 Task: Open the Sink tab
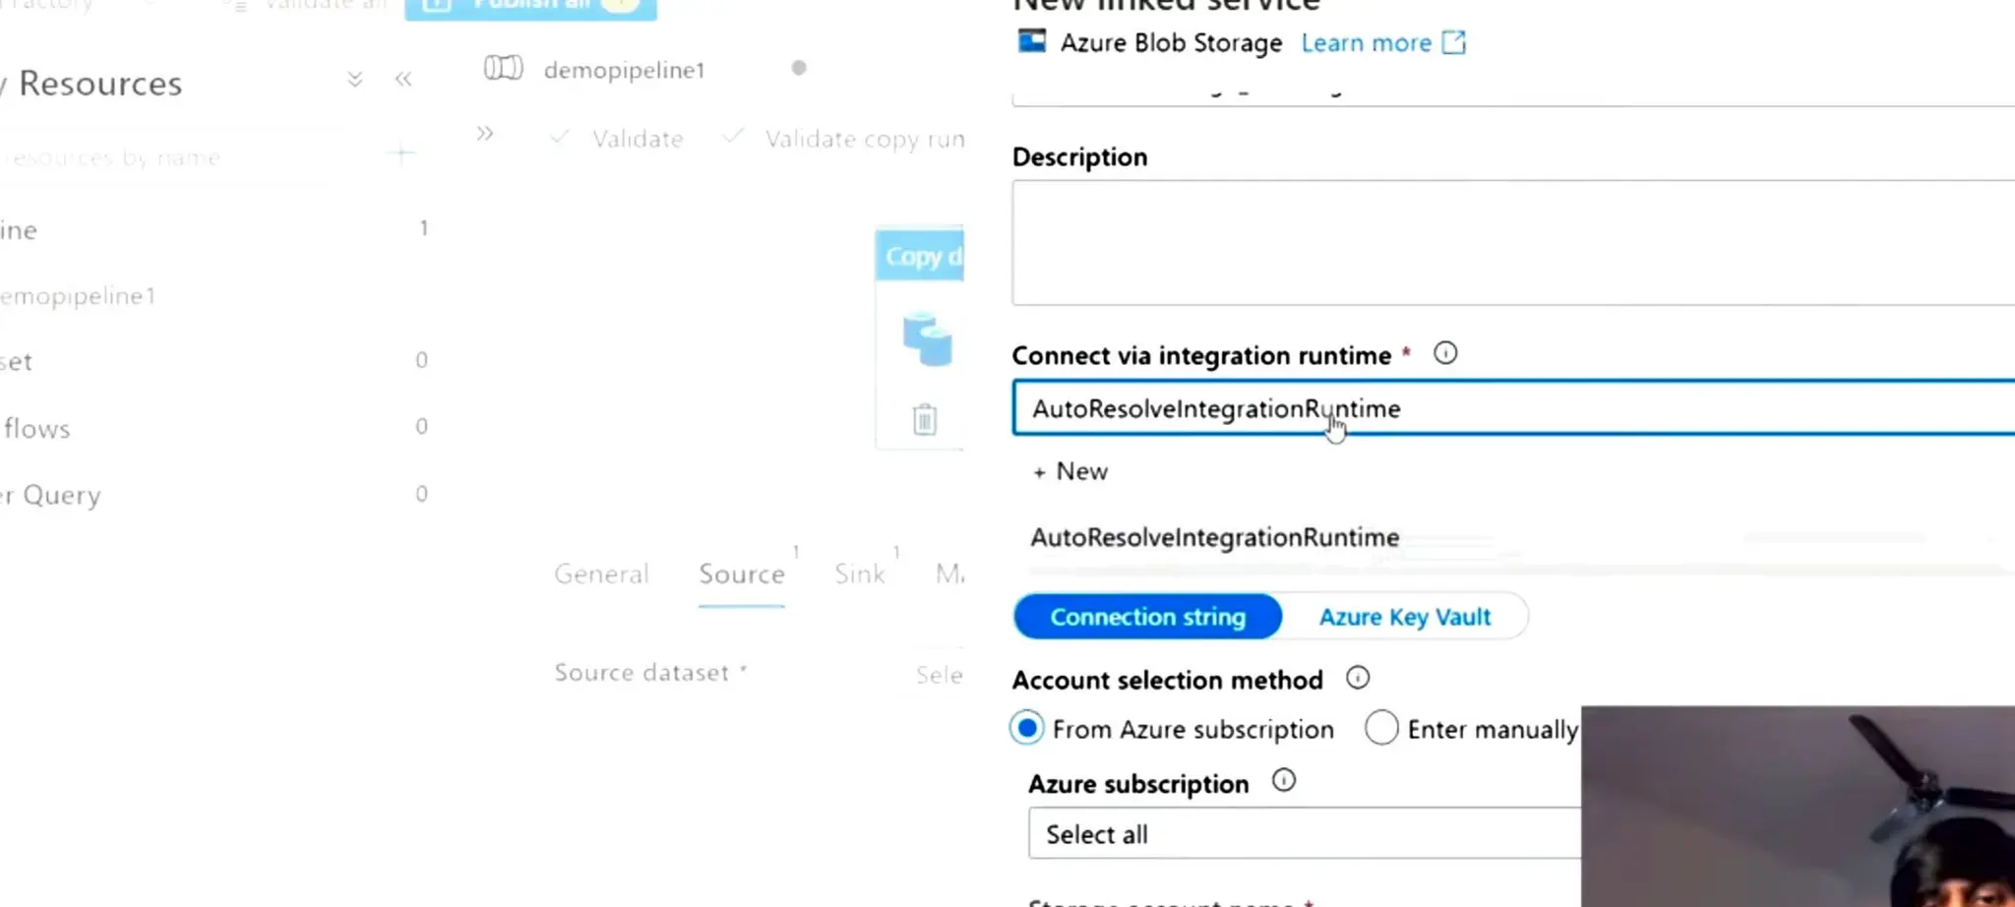(x=860, y=574)
